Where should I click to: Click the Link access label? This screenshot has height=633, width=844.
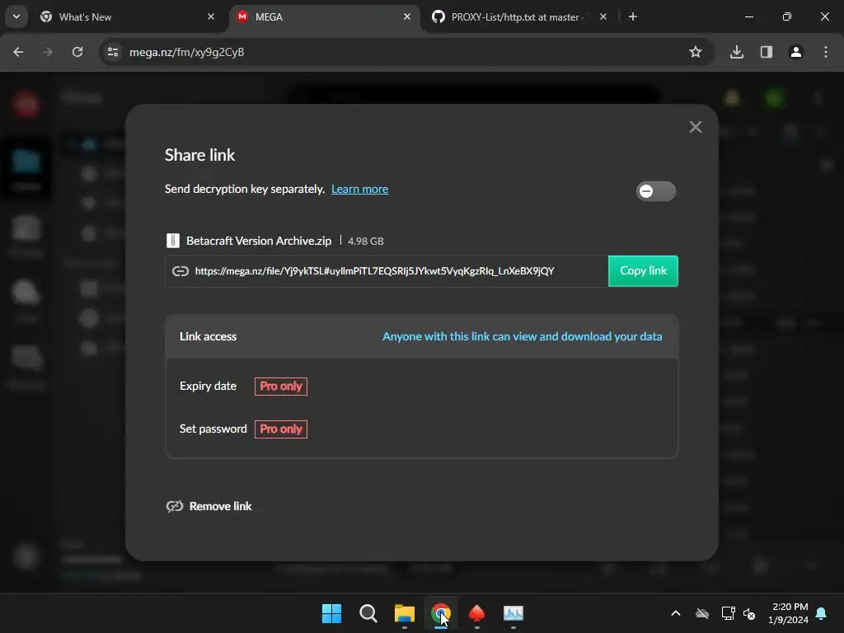click(208, 336)
